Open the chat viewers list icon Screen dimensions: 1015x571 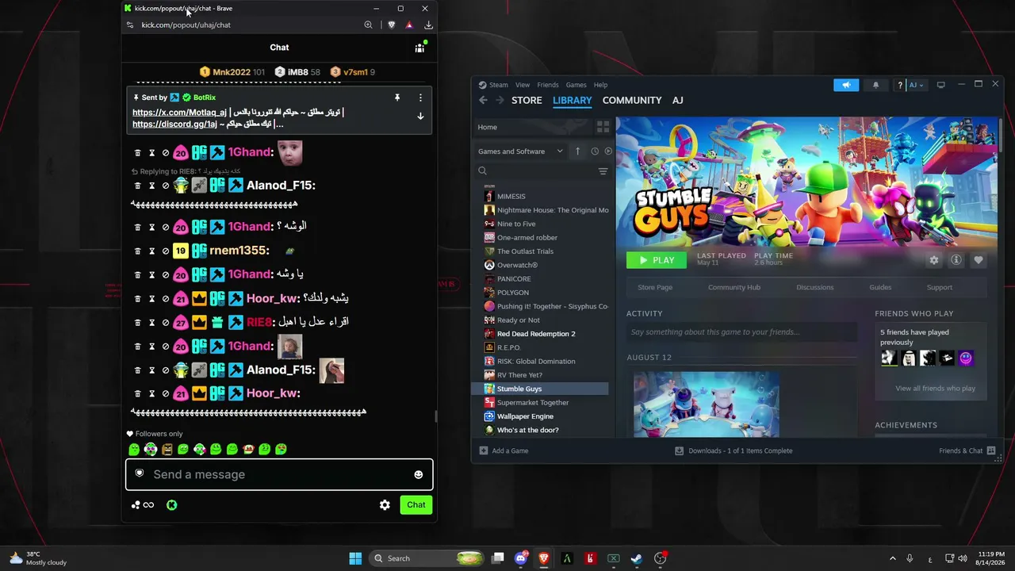pos(419,48)
